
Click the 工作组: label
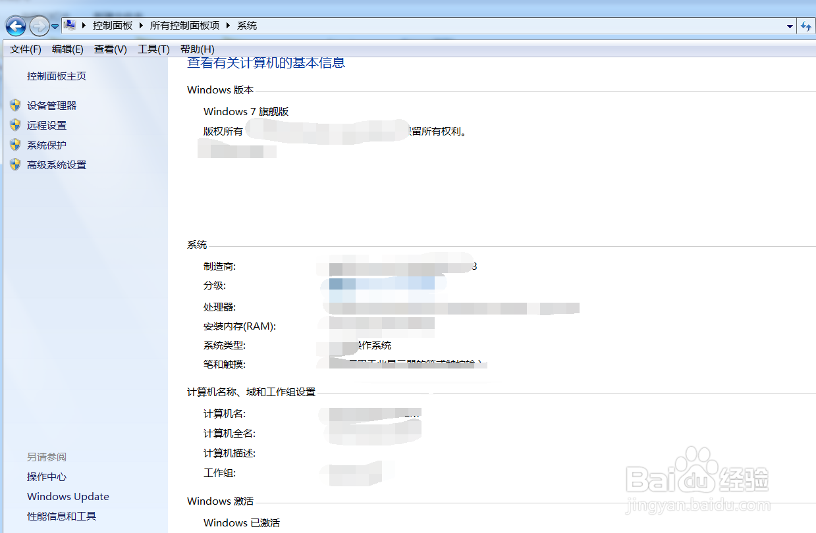pyautogui.click(x=219, y=473)
